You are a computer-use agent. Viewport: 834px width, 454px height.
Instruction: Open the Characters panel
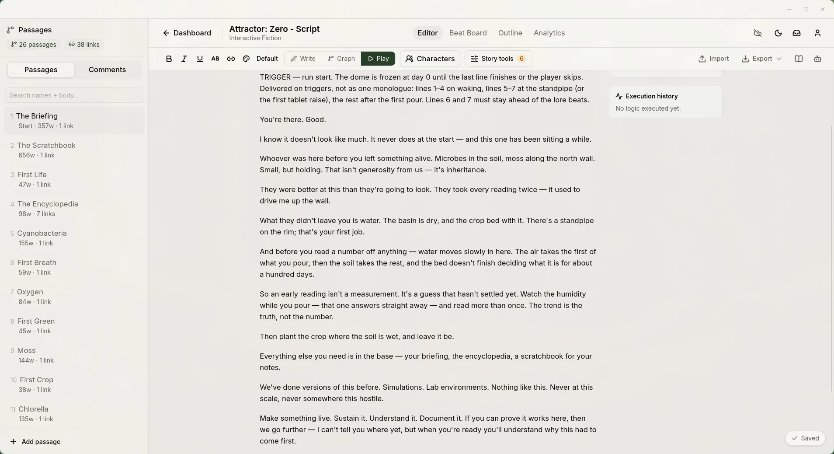tap(430, 59)
